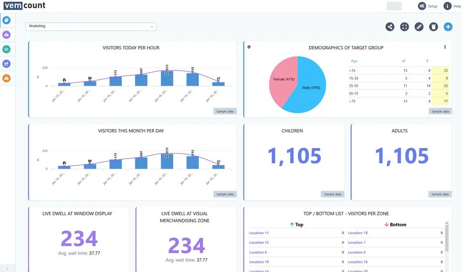Open the Location 1 link
The height and width of the screenshot is (272, 462).
pos(357,242)
